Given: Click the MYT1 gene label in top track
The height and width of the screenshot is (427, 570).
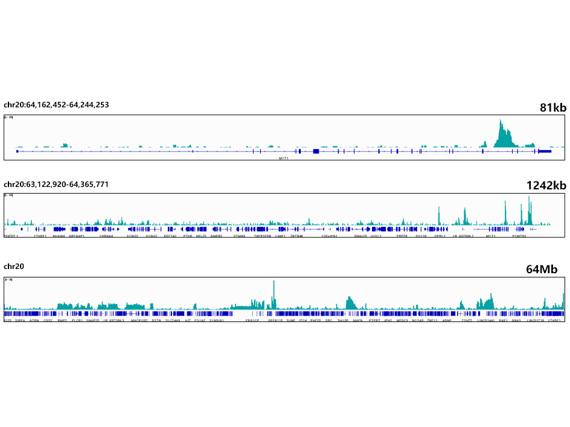Looking at the screenshot, I should (283, 157).
